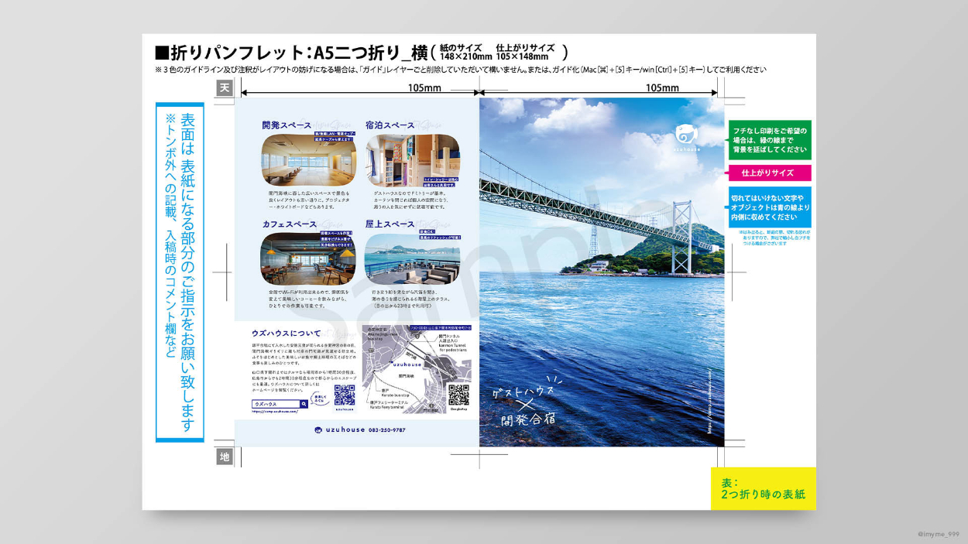Image resolution: width=968 pixels, height=544 pixels.
Task: Select the 宿泊スペース bunk bed photo
Action: click(x=412, y=159)
